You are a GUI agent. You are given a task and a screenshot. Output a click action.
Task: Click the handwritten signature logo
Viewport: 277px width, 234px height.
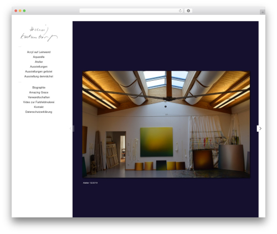click(x=39, y=33)
